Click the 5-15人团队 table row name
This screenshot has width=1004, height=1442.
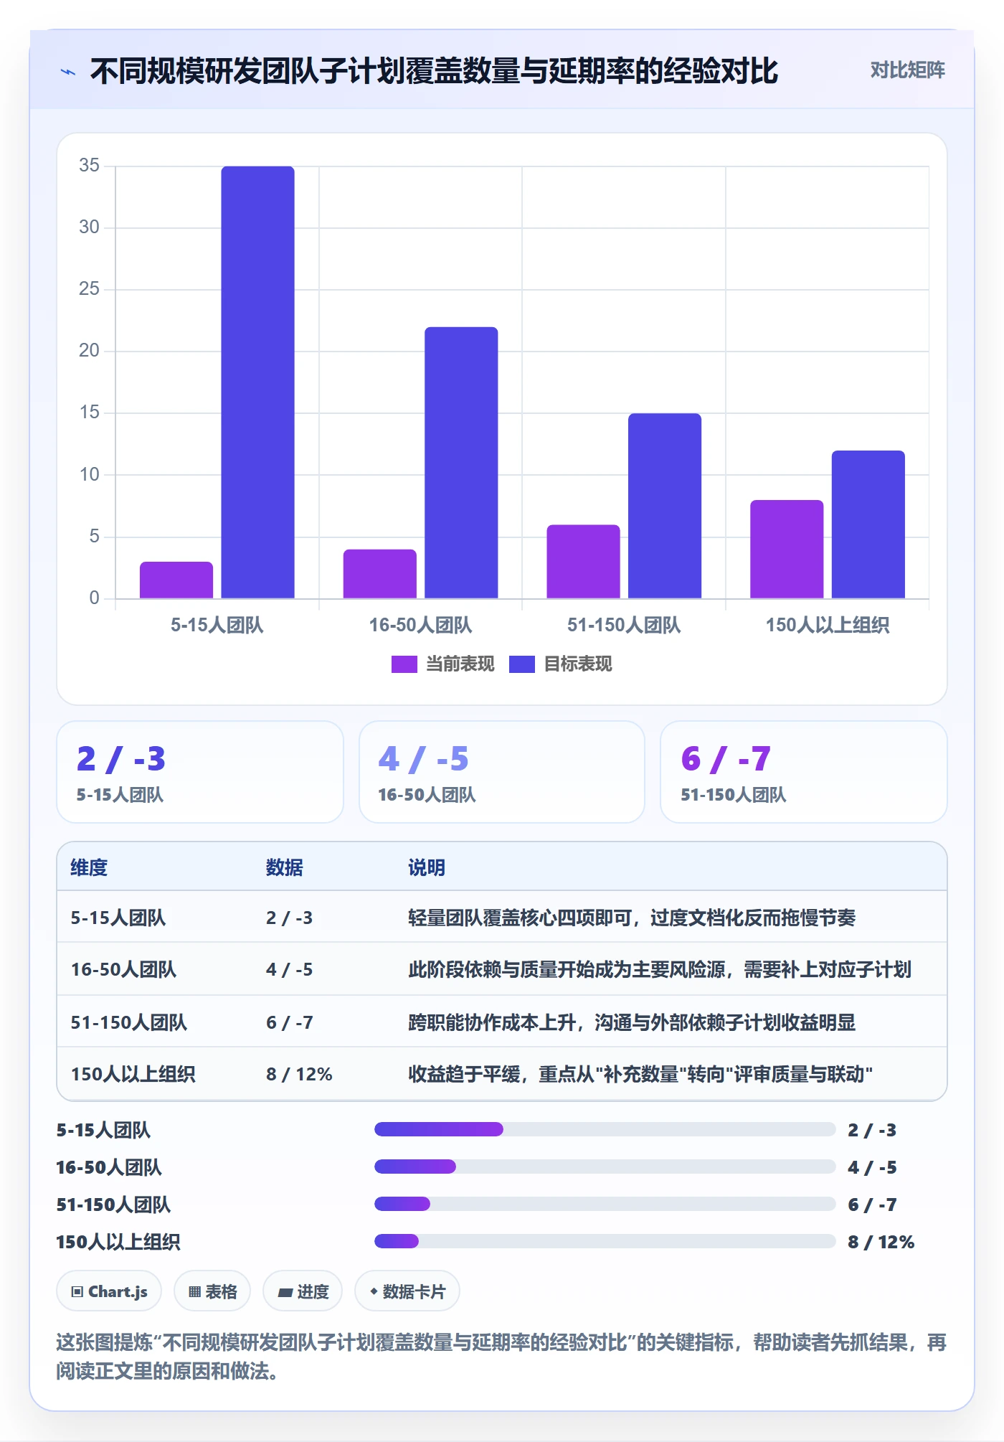pos(118,918)
